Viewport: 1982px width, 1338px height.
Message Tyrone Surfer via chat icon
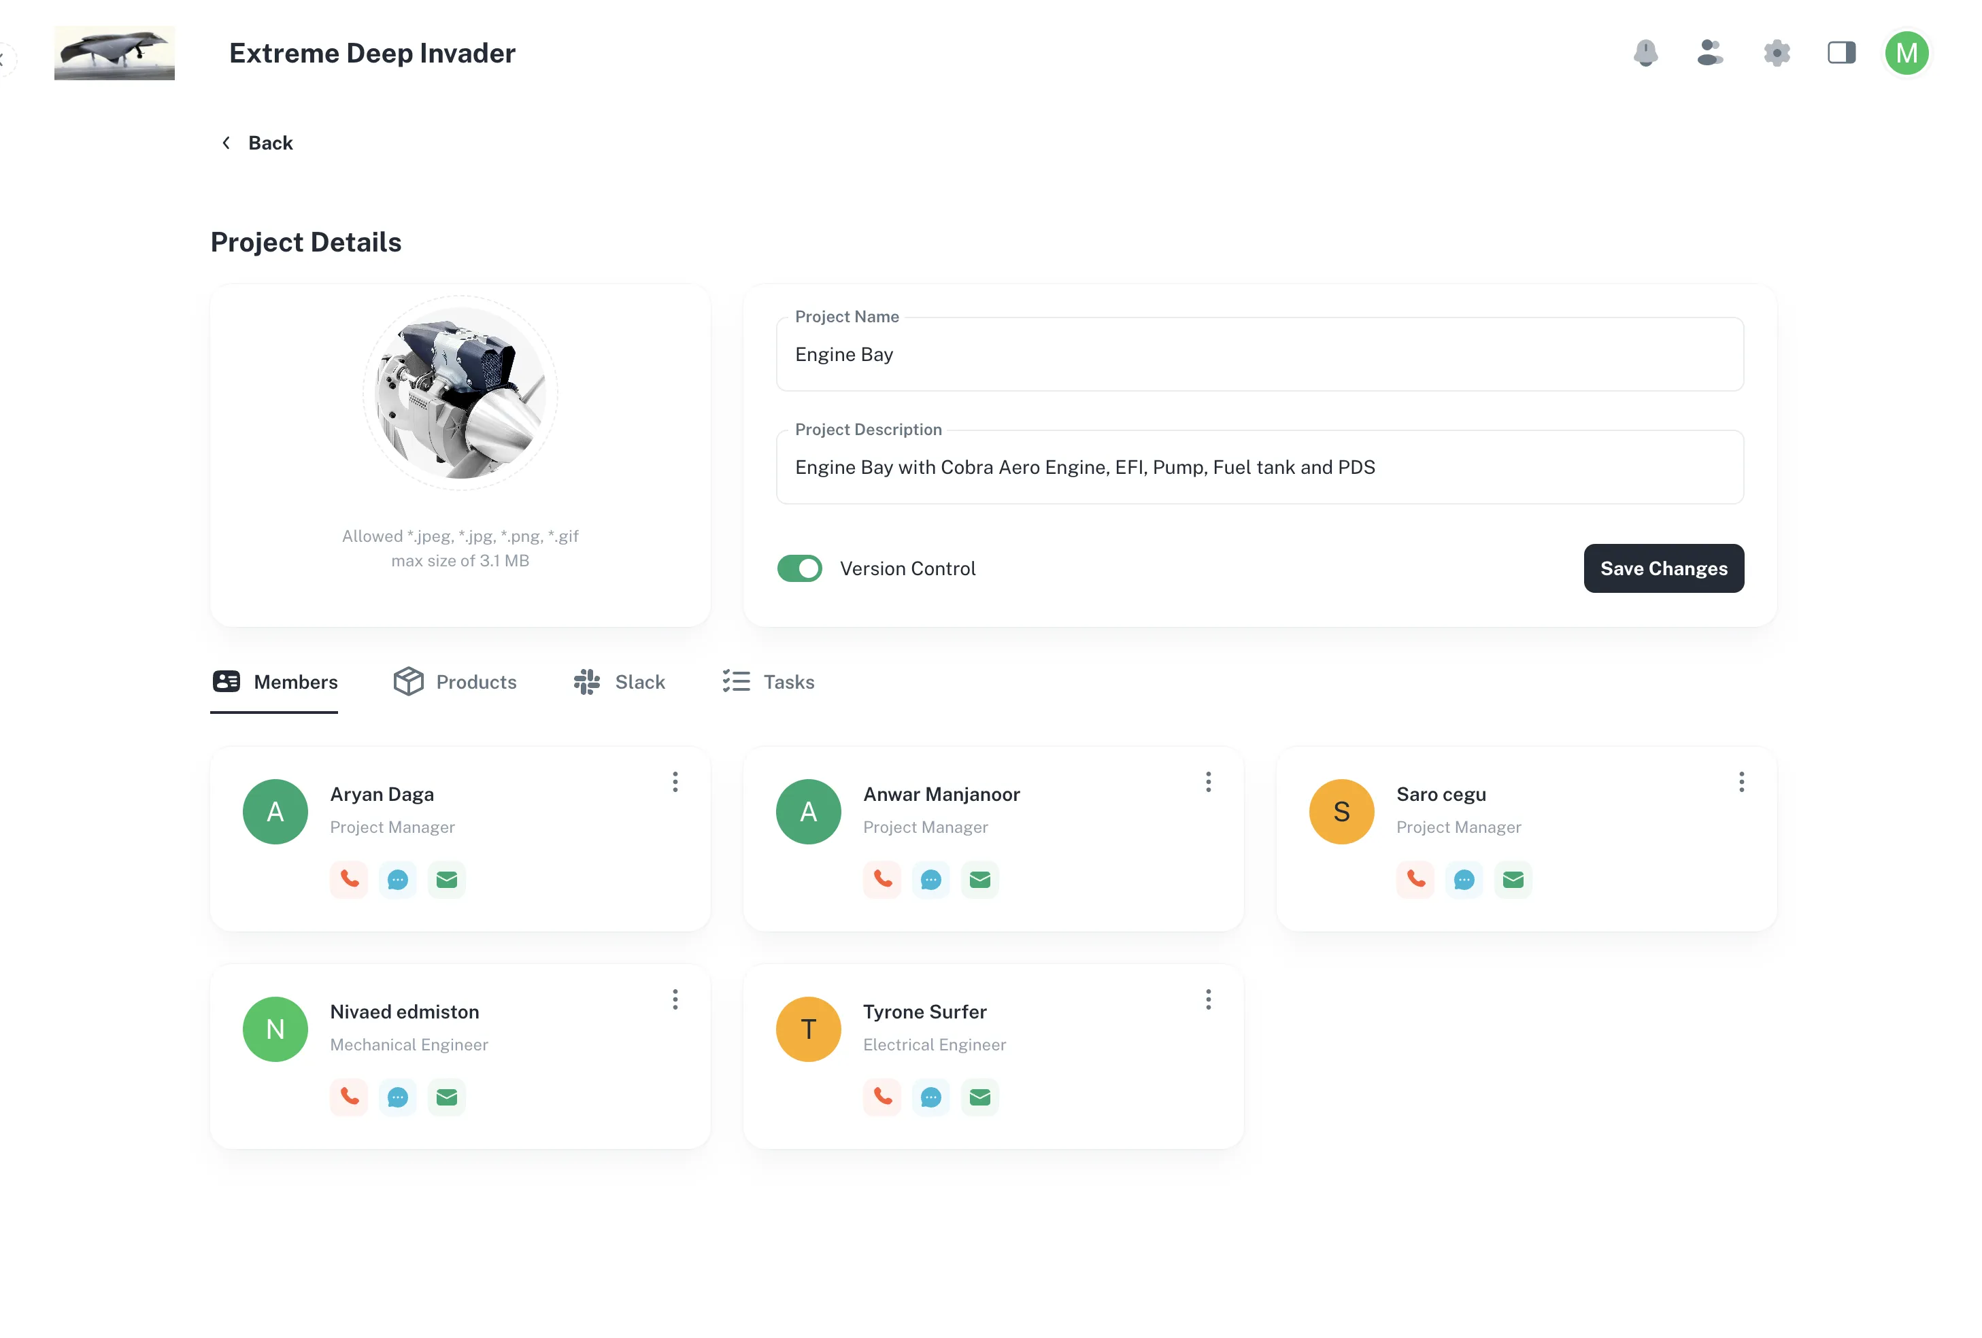[930, 1096]
